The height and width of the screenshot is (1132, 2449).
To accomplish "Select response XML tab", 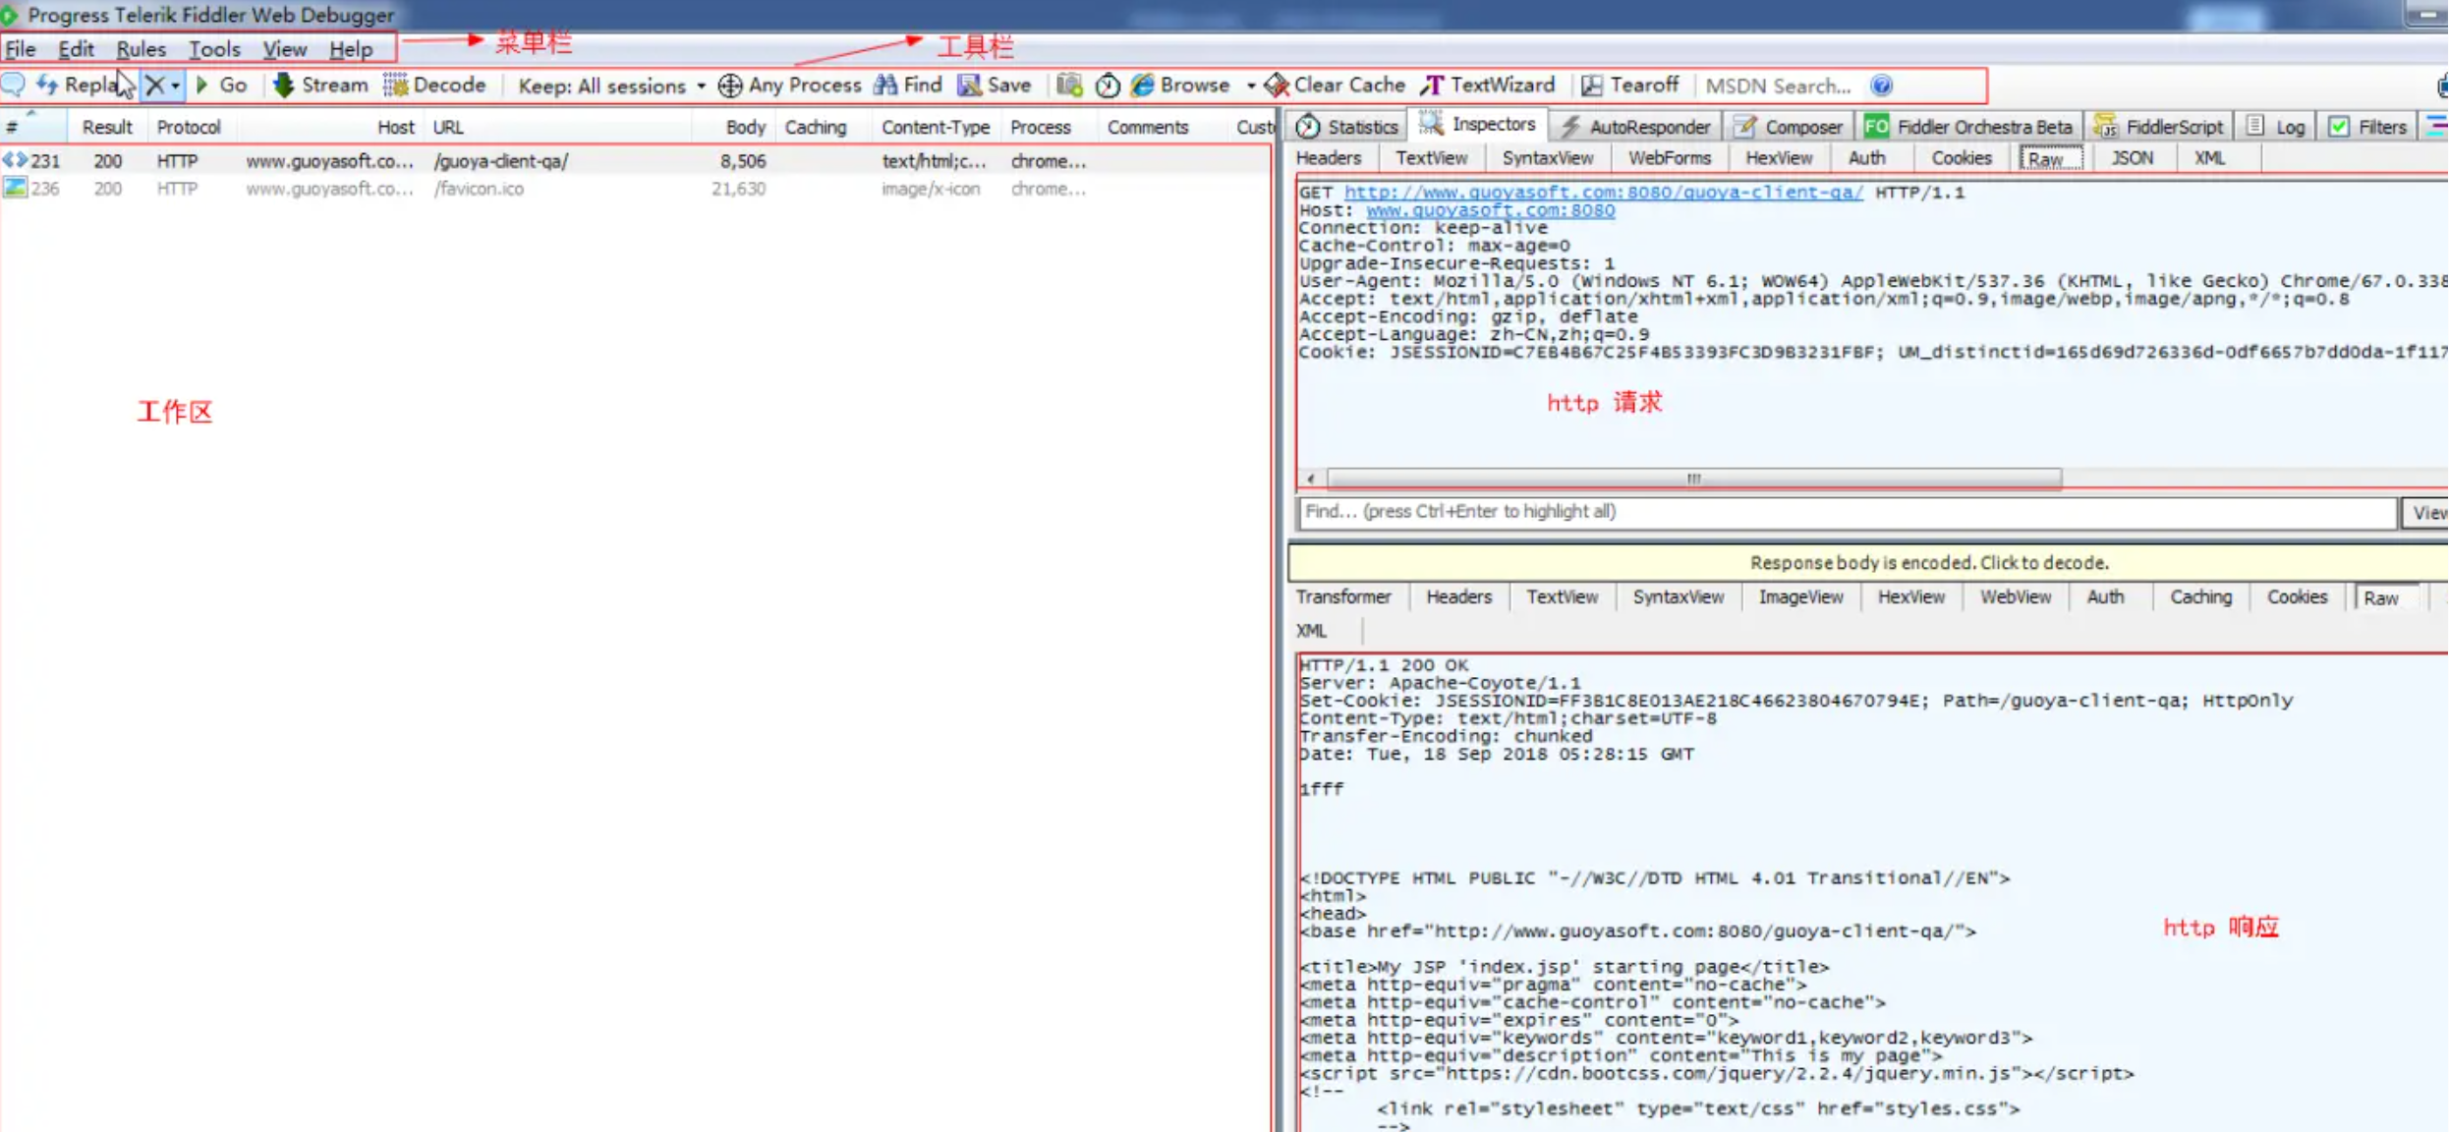I will [x=1311, y=631].
